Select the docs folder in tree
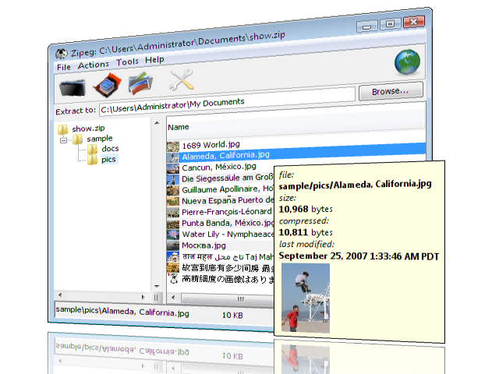The height and width of the screenshot is (374, 499). tap(110, 149)
